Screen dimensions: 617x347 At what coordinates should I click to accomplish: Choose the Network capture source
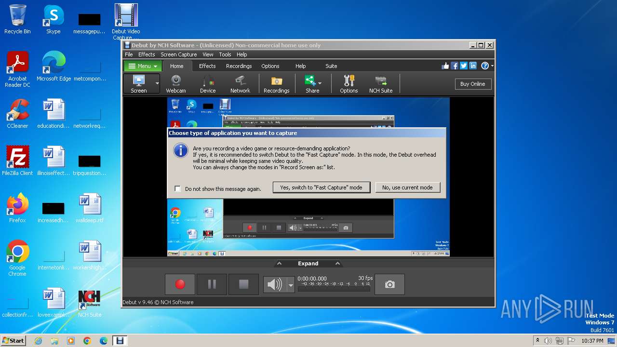click(240, 84)
